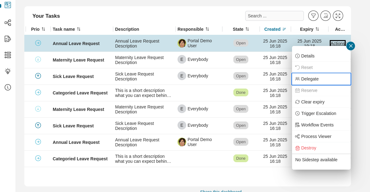Click the priority icon of the first Sick Leave Request
This screenshot has width=370, height=192.
click(38, 76)
